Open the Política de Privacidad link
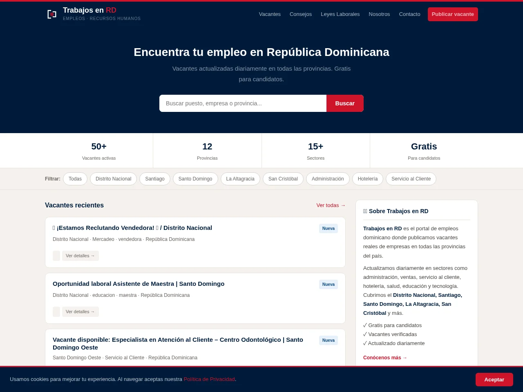 click(209, 379)
